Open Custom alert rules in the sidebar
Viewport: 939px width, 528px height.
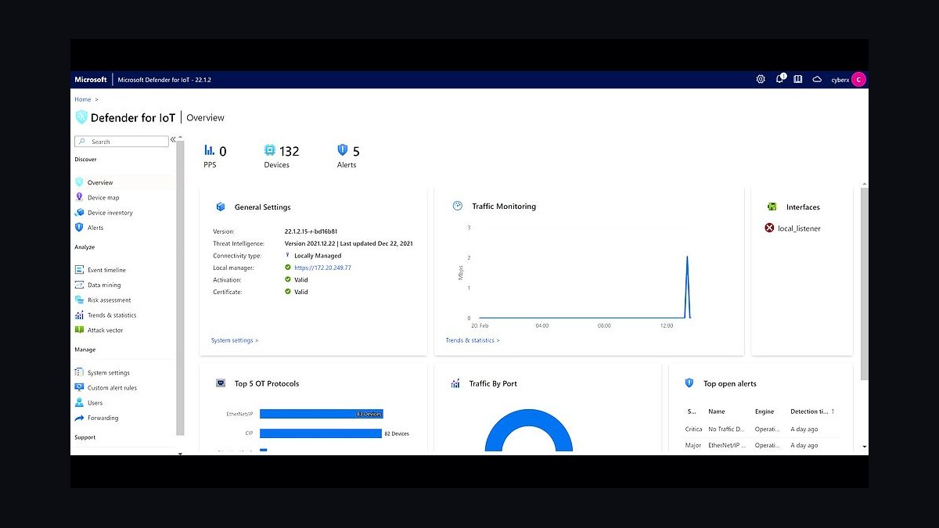click(106, 388)
